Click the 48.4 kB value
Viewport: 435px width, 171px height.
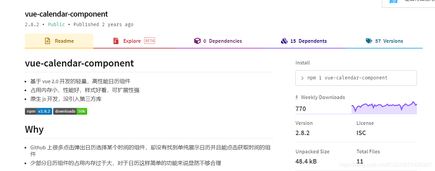pyautogui.click(x=306, y=161)
